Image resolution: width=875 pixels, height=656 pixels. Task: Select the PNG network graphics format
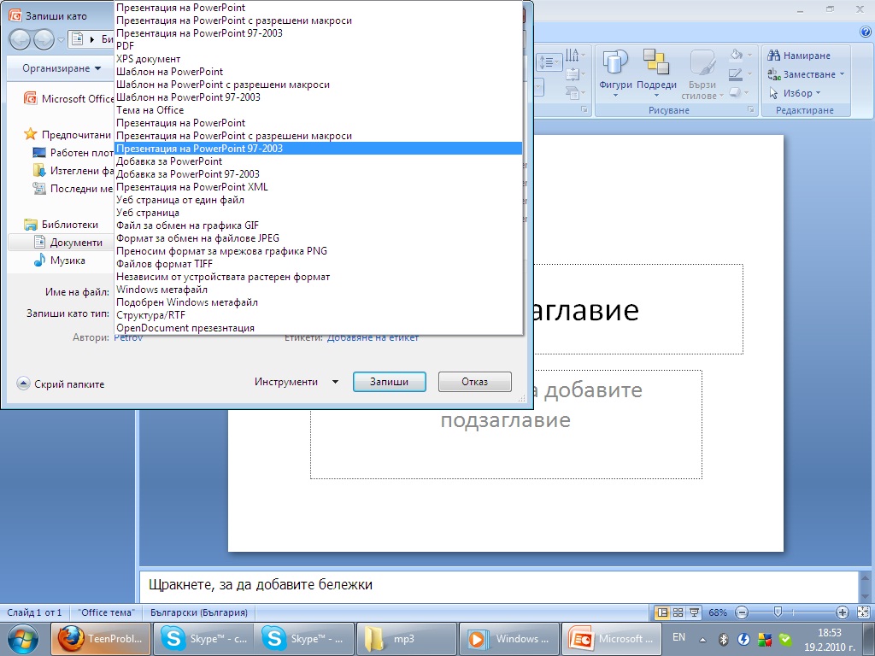(318, 251)
